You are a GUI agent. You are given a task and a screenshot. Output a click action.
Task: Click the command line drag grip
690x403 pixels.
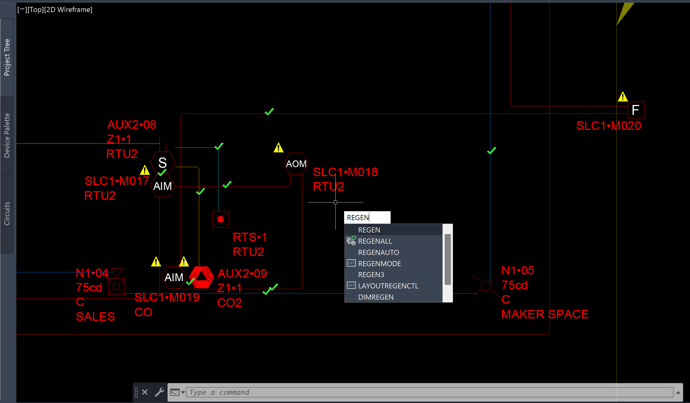coord(136,392)
